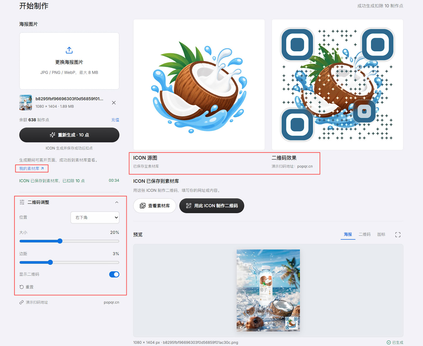
Task: Open 我的素材库 link
Action: (x=31, y=169)
